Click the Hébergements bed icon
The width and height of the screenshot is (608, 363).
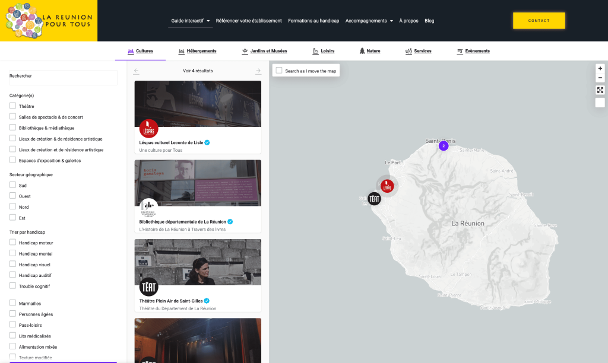(181, 51)
